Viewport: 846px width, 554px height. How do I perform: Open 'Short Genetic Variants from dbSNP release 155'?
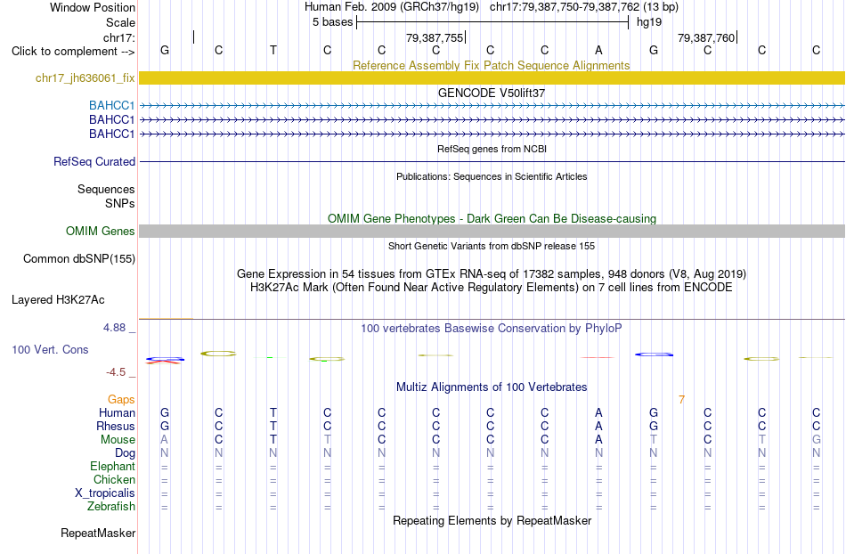tap(492, 246)
